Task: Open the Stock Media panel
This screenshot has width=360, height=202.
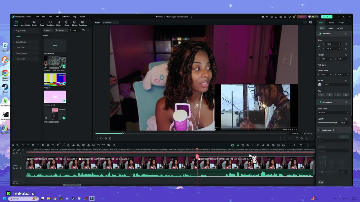Action: (x=25, y=23)
